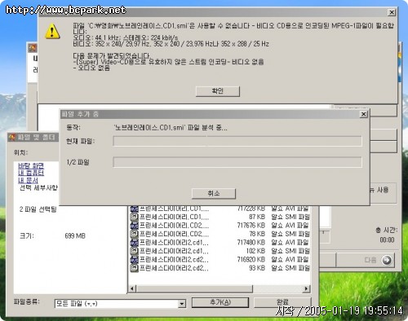Click SMI file icon in 102 KB row
This screenshot has height=321, width=408.
[134, 251]
